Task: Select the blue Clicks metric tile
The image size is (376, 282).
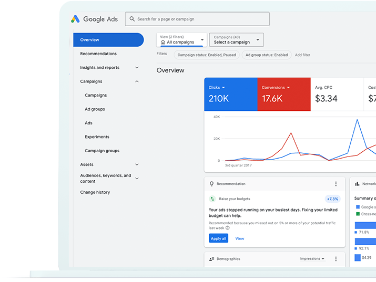Action: coord(230,94)
